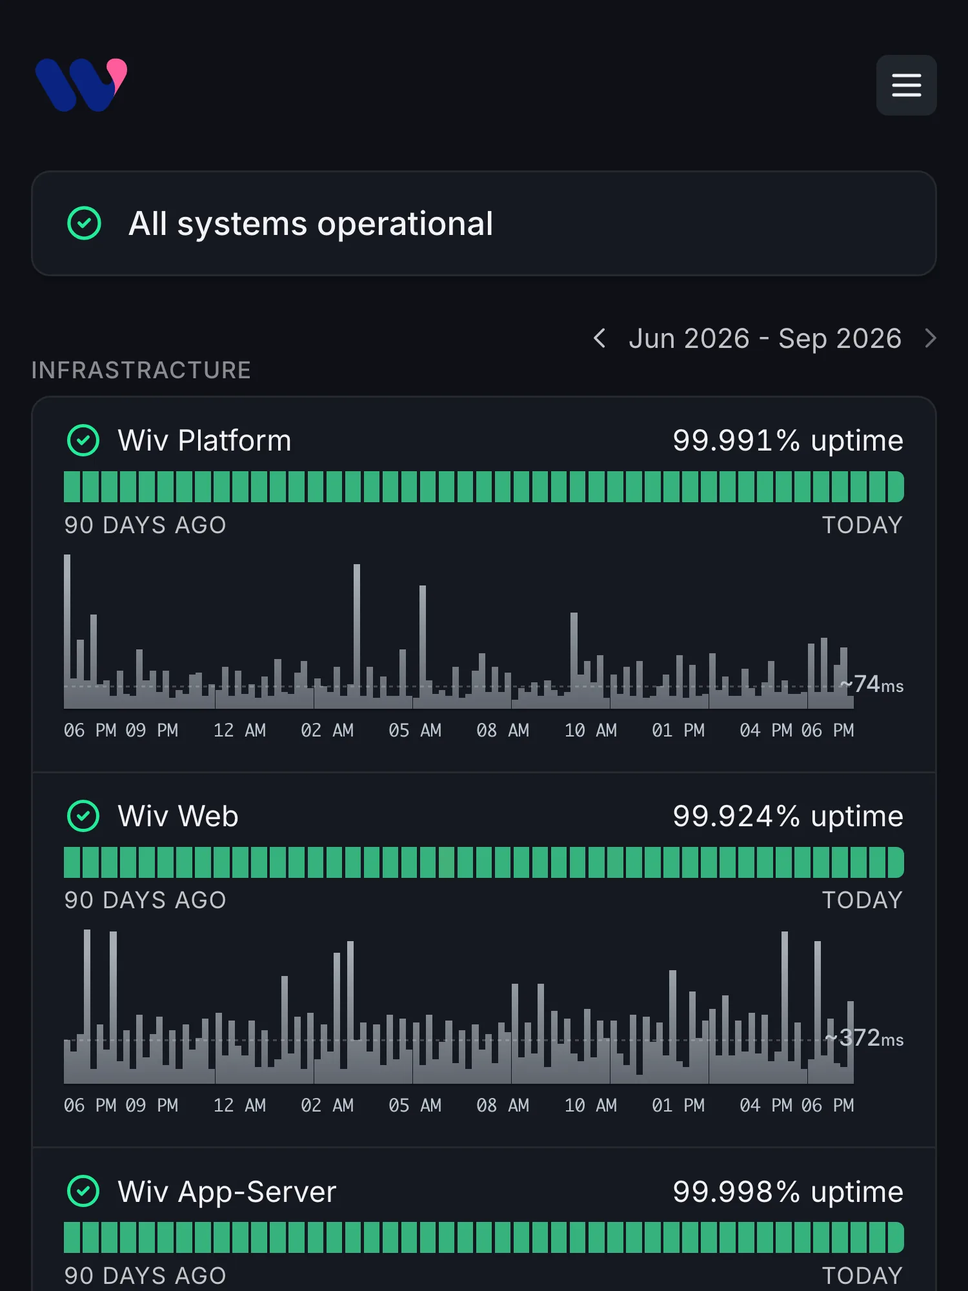Select the All systems operational banner
968x1291 pixels.
[484, 223]
